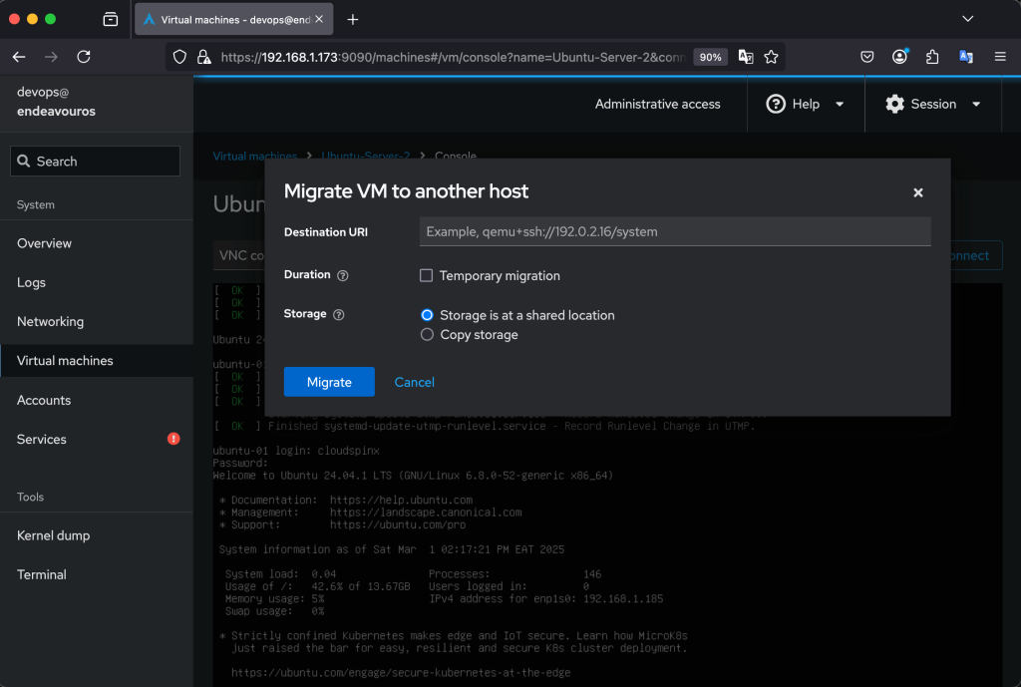This screenshot has width=1021, height=687.
Task: Reload the page with the refresh icon
Action: click(x=84, y=57)
